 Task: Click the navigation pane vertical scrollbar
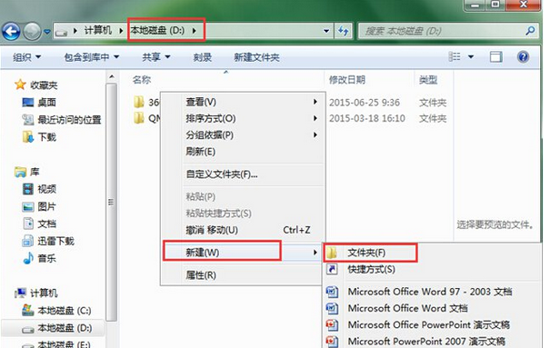(x=112, y=202)
